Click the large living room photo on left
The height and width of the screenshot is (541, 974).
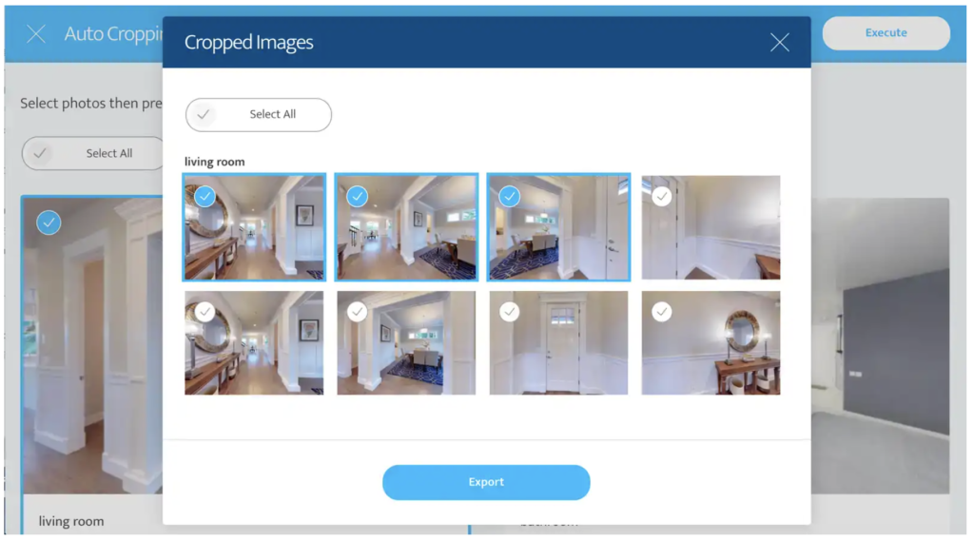coord(92,346)
